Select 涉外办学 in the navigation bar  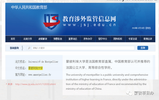click(x=88, y=39)
